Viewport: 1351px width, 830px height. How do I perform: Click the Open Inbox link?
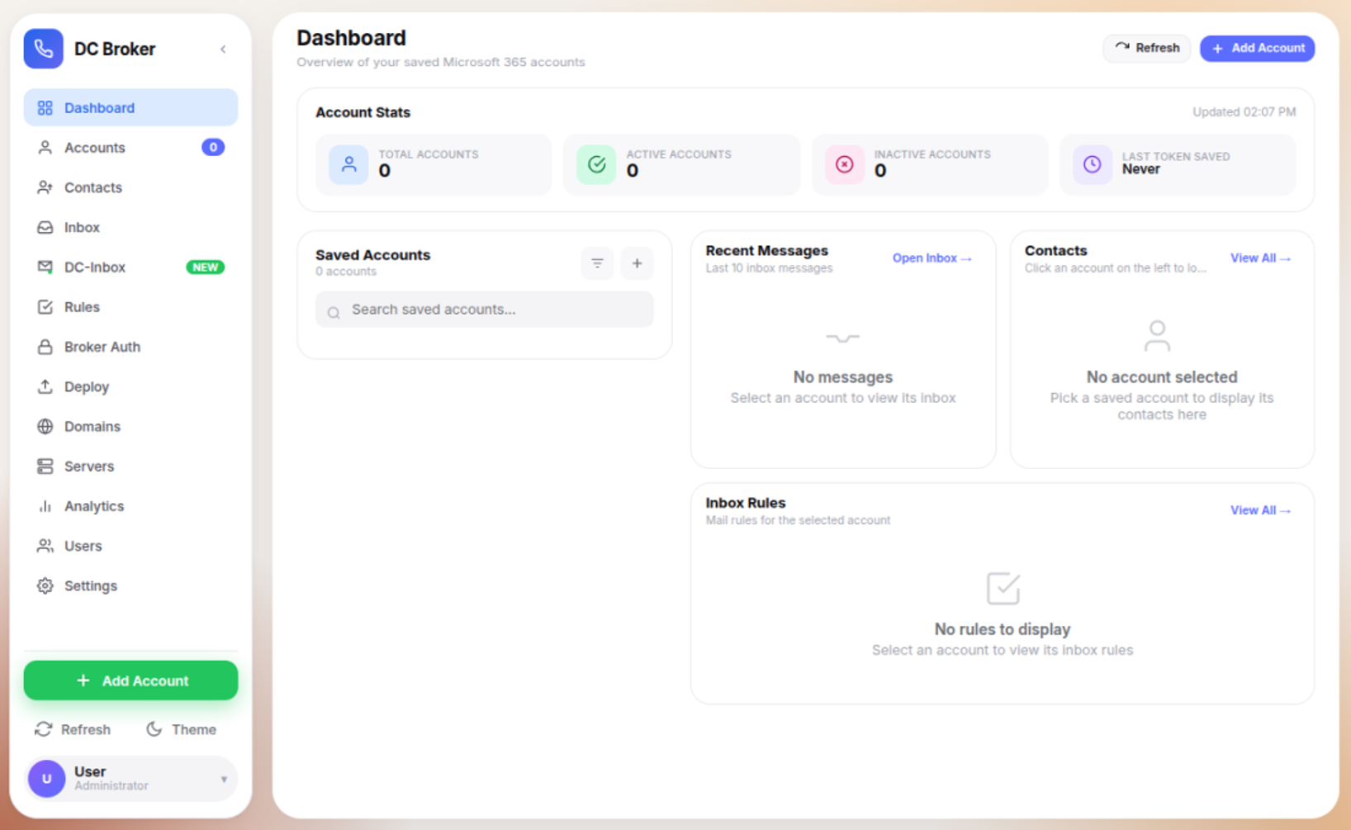click(x=931, y=258)
